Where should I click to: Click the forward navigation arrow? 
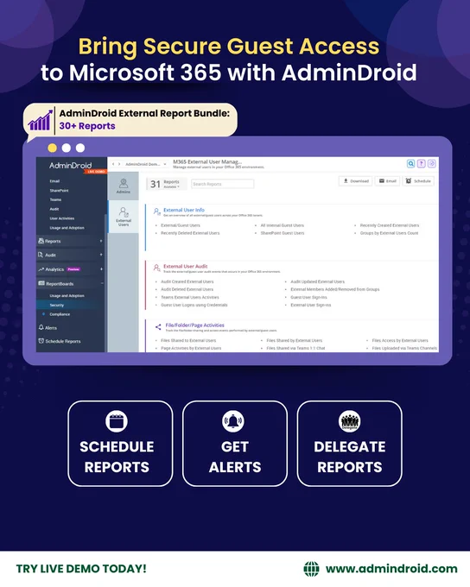(119, 164)
